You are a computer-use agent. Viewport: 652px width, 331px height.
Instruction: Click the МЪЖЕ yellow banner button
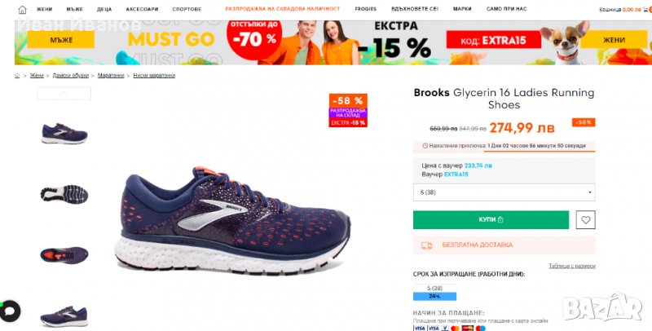[61, 40]
